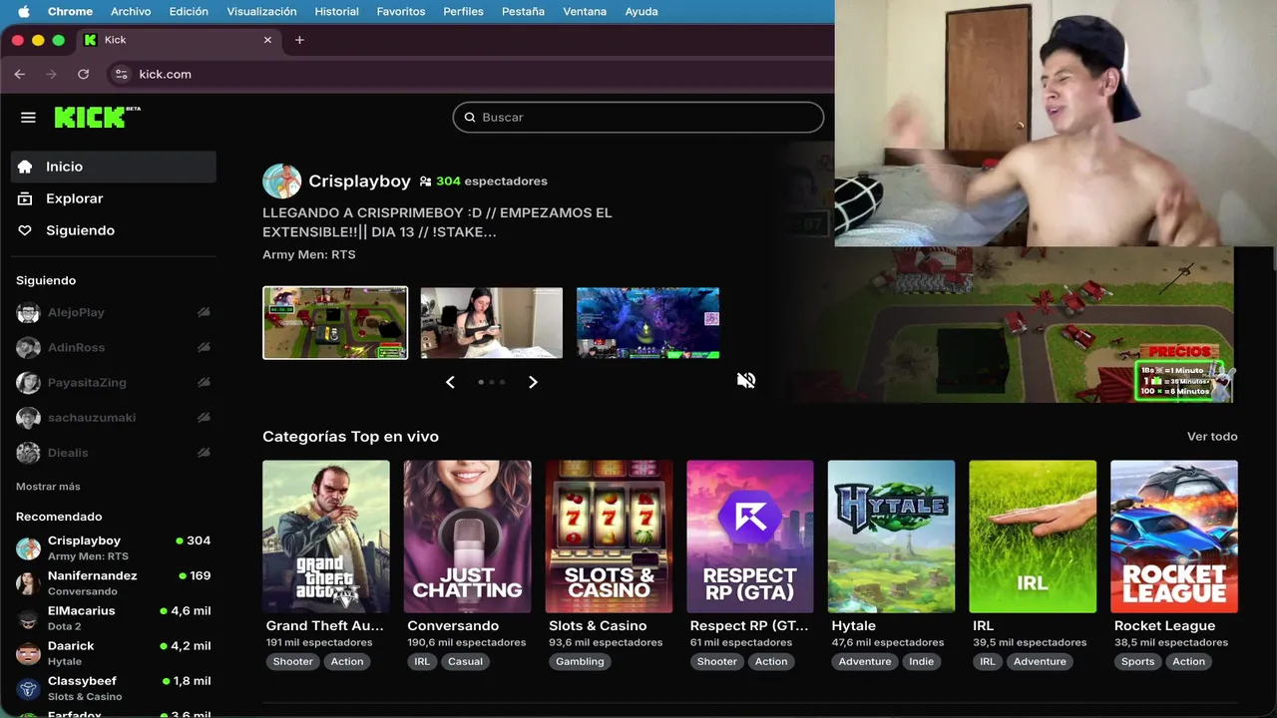Open the Perfiles menu
The width and height of the screenshot is (1277, 718).
coord(464,11)
